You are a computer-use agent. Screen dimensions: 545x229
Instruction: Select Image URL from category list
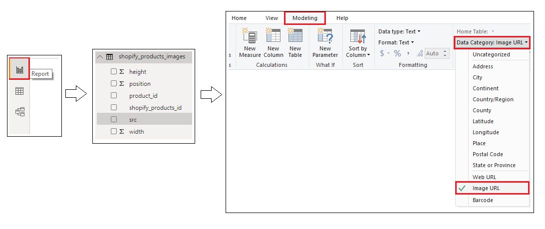[x=486, y=188]
